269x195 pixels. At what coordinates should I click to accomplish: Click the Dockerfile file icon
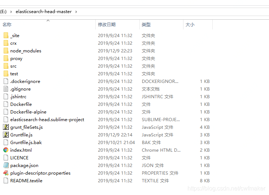6,104
